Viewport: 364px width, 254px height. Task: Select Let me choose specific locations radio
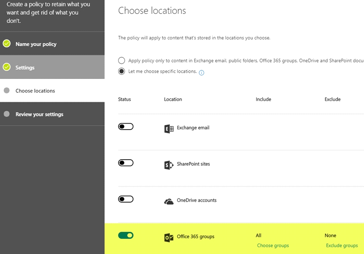click(121, 71)
